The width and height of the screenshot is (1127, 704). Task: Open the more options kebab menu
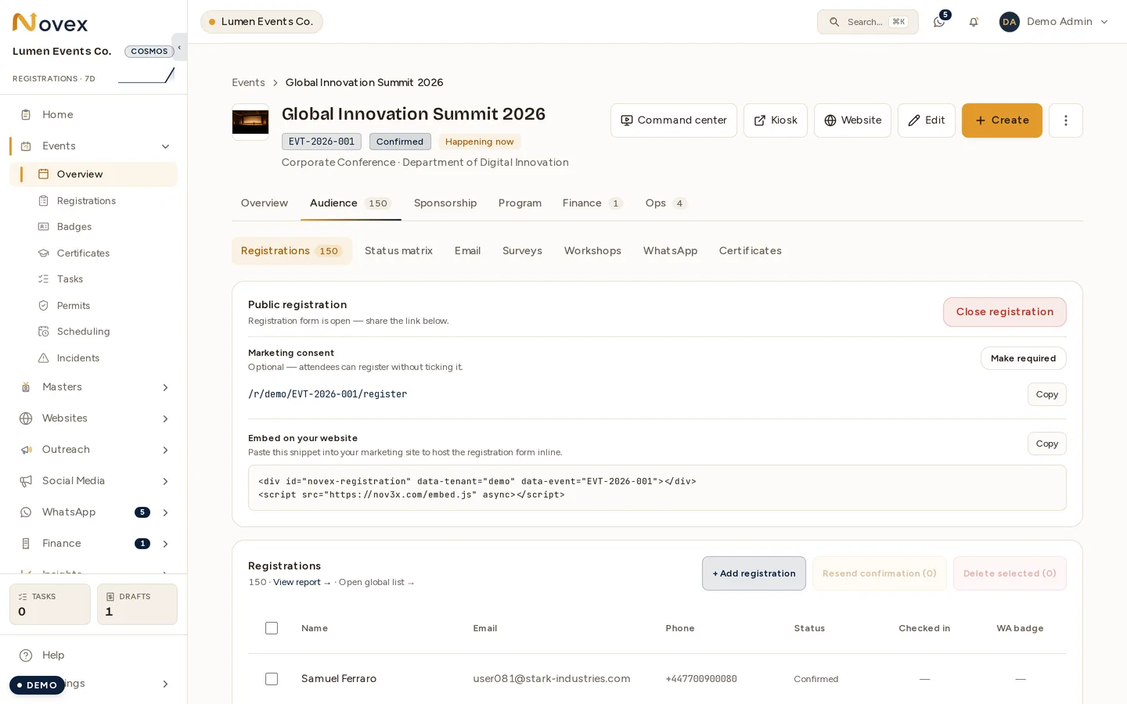(x=1065, y=120)
